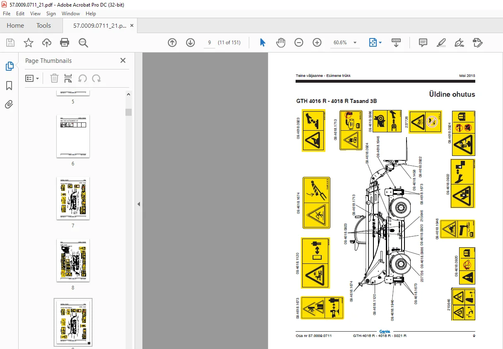This screenshot has width=503, height=349.
Task: Open the Sign menu
Action: click(51, 14)
